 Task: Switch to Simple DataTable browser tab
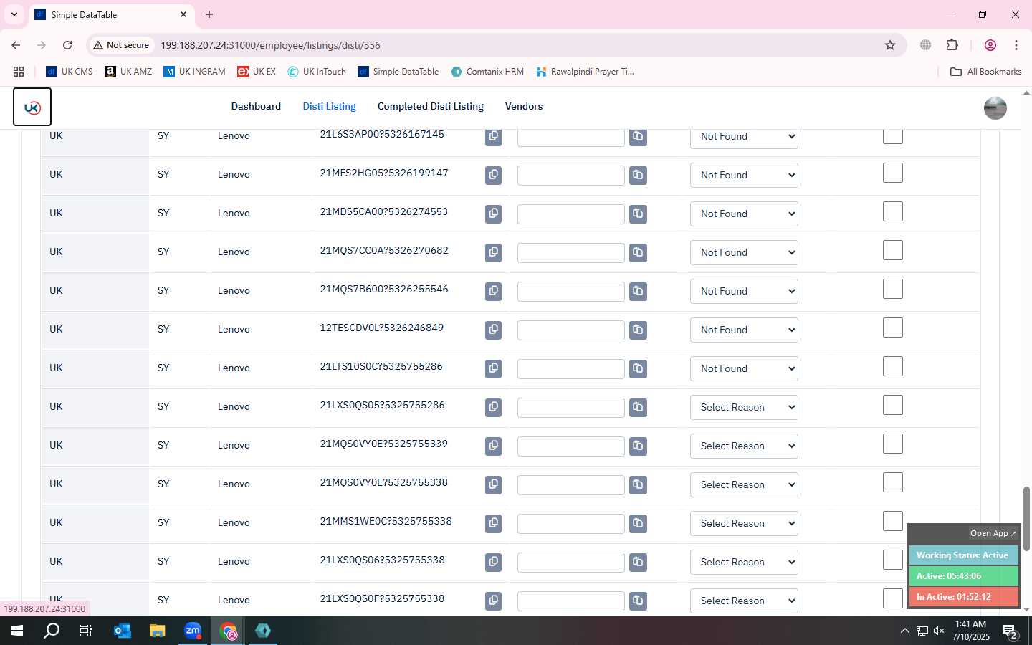click(x=111, y=14)
